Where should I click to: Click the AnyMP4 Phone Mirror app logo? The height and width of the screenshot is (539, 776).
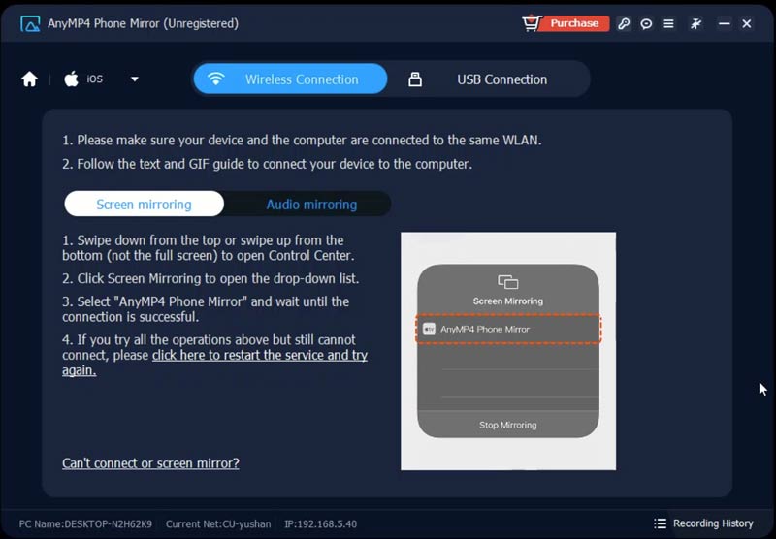coord(29,23)
